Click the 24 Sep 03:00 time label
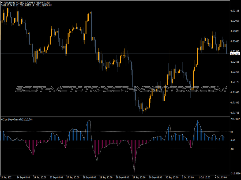 (x=23, y=177)
